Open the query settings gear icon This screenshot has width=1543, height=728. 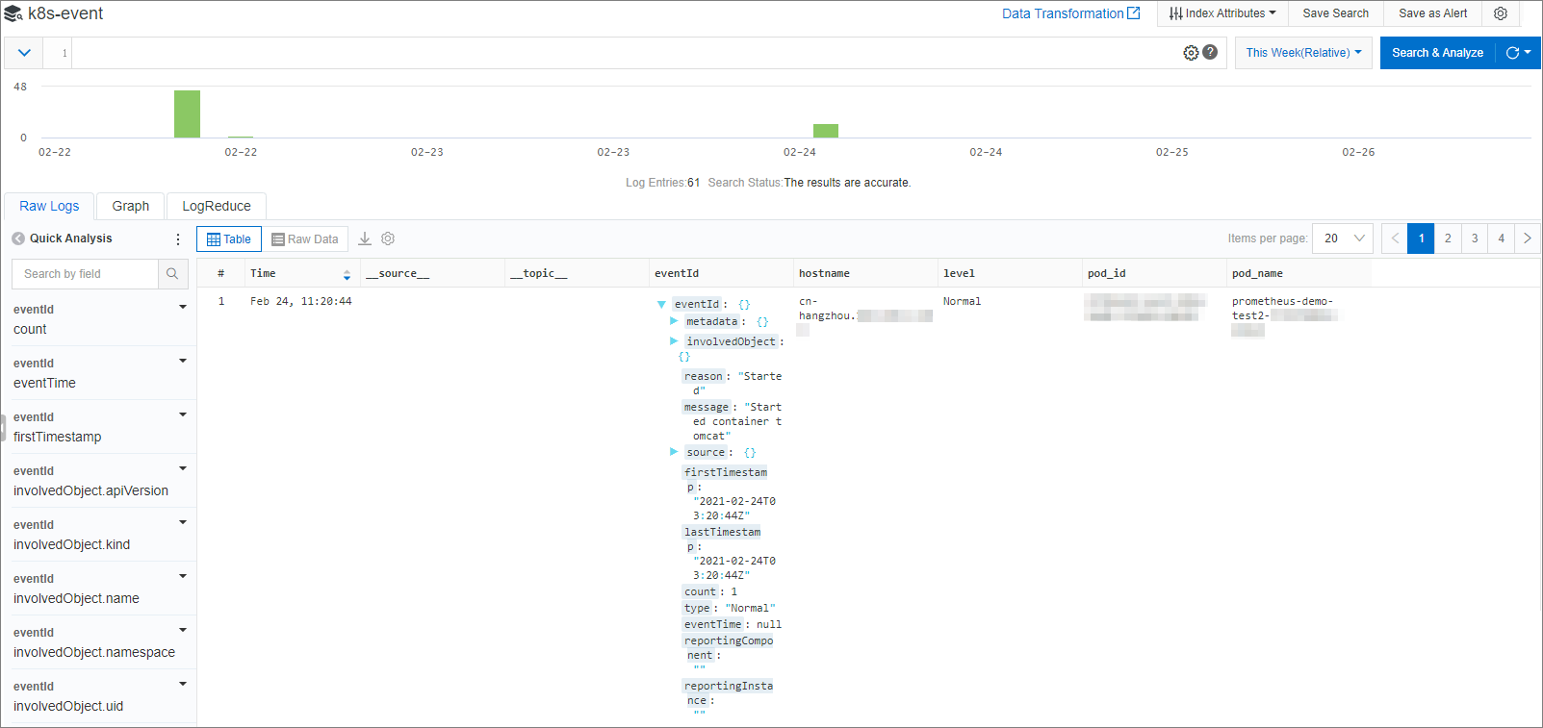coord(1191,53)
